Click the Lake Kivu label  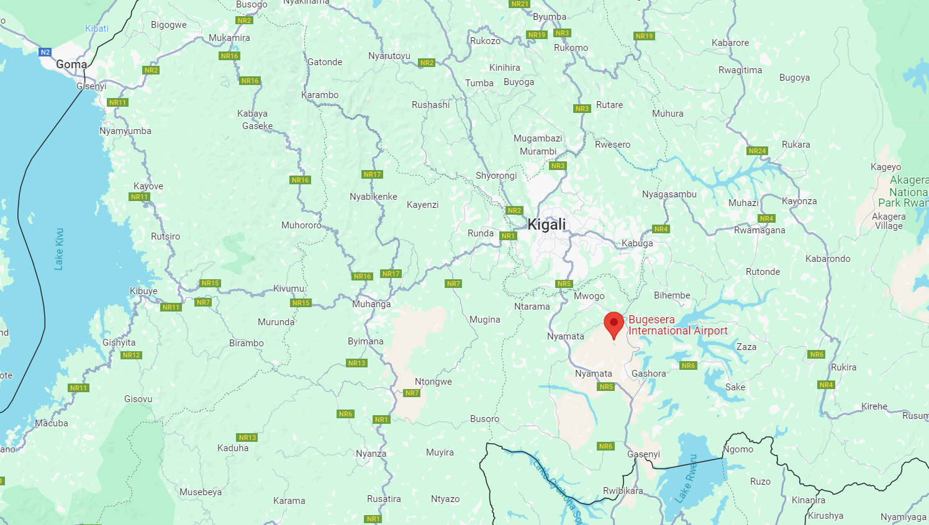[59, 249]
